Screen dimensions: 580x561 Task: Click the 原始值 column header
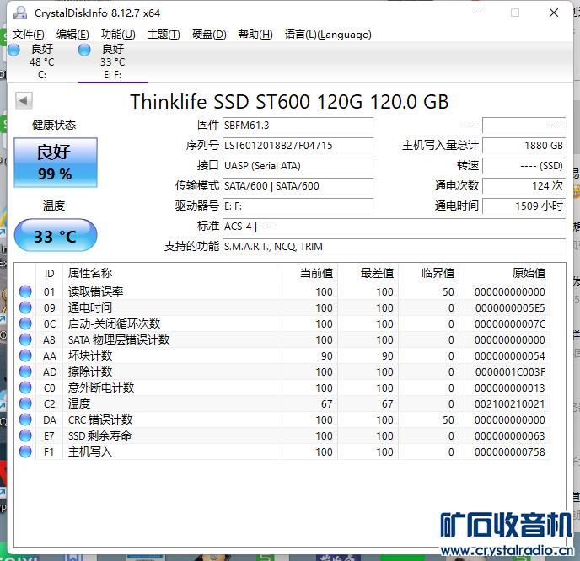click(x=528, y=273)
